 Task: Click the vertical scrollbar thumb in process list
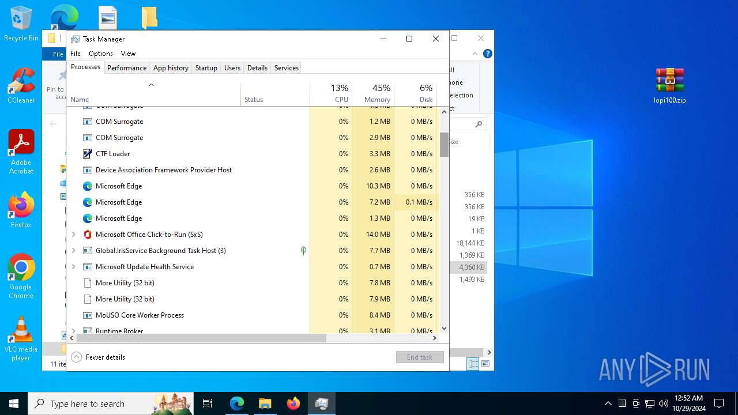[x=444, y=145]
